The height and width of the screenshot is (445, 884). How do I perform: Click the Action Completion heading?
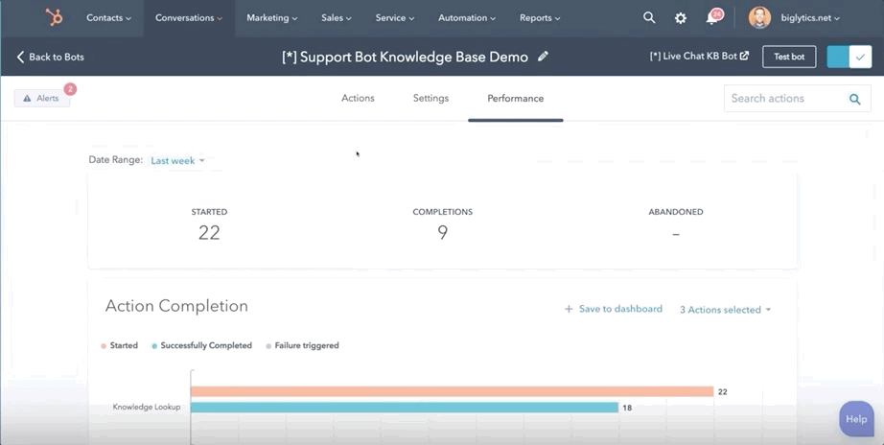tap(176, 306)
